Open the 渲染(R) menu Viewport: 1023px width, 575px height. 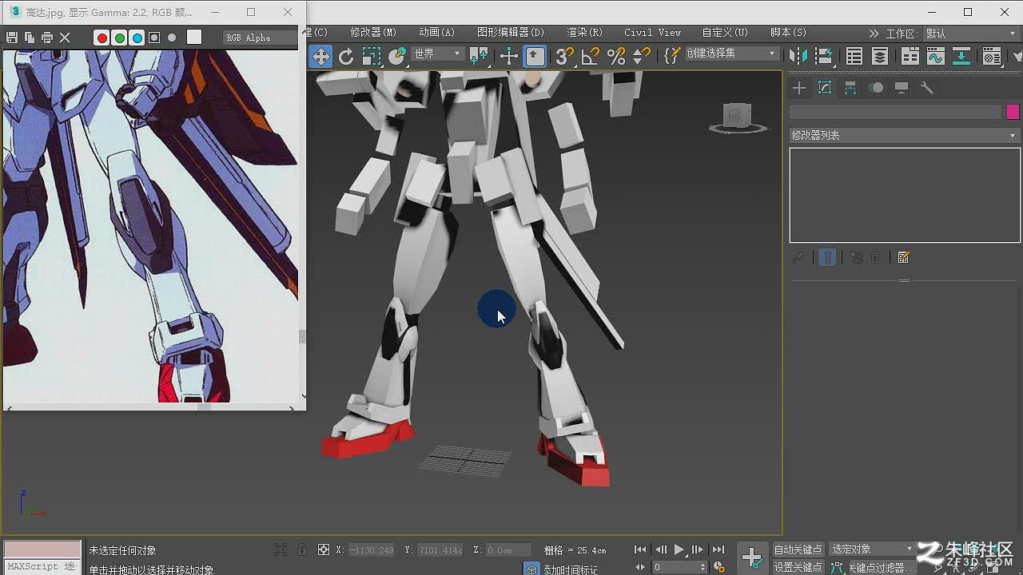(584, 33)
